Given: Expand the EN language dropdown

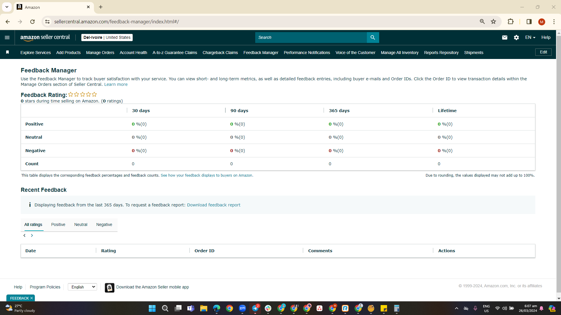Looking at the screenshot, I should click(x=530, y=37).
